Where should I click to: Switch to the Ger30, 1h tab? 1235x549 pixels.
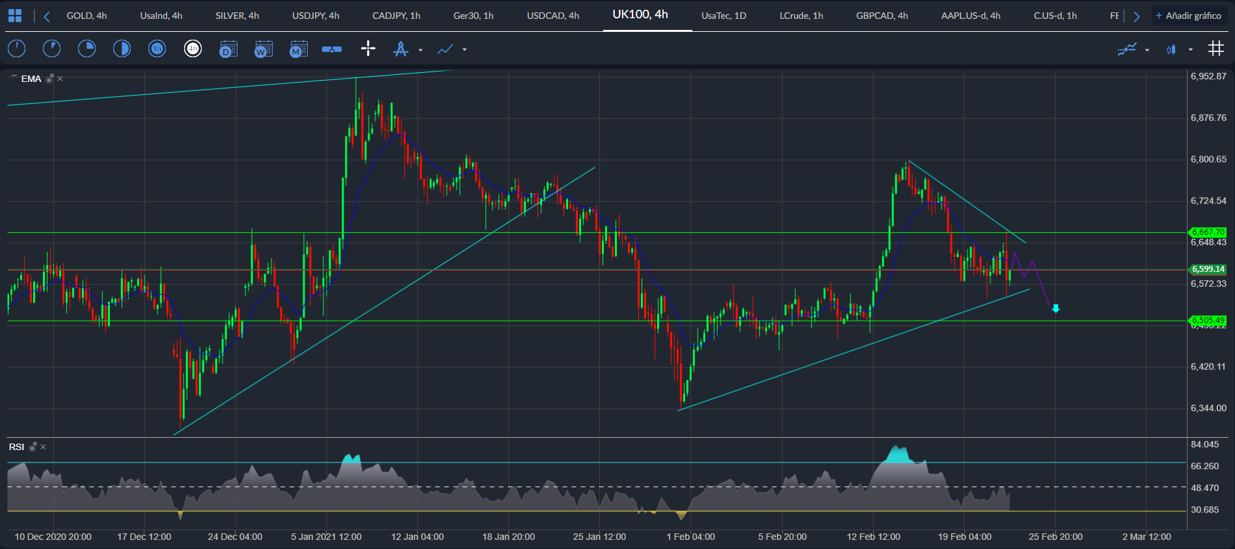point(474,16)
